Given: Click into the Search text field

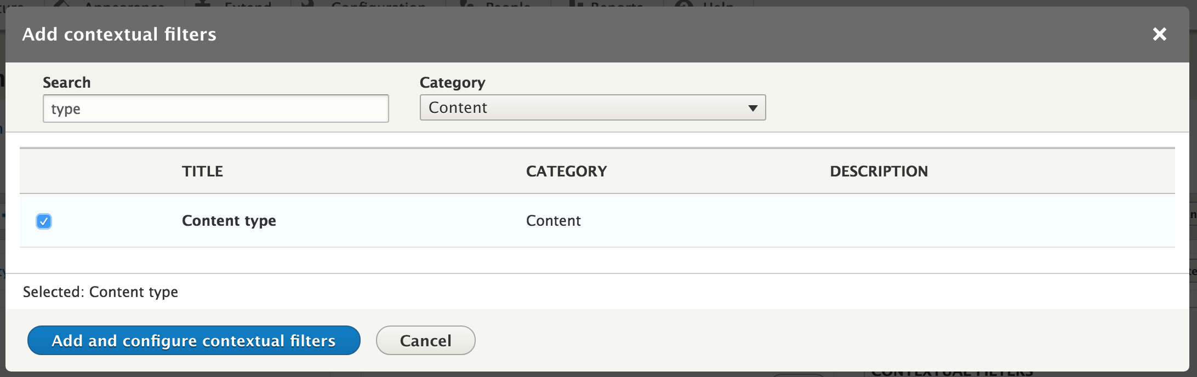Looking at the screenshot, I should 215,108.
